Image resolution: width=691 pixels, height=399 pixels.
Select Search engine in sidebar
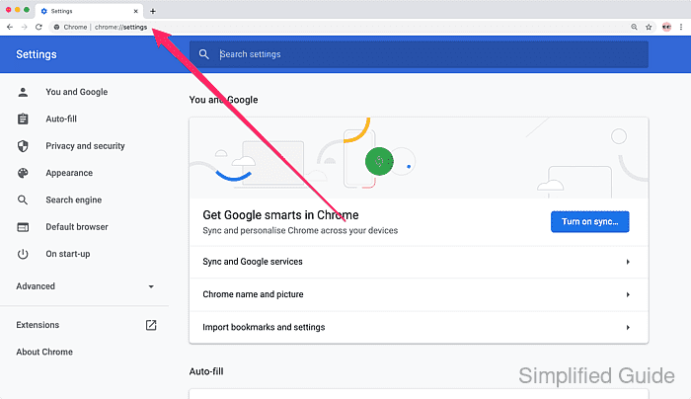tap(74, 199)
